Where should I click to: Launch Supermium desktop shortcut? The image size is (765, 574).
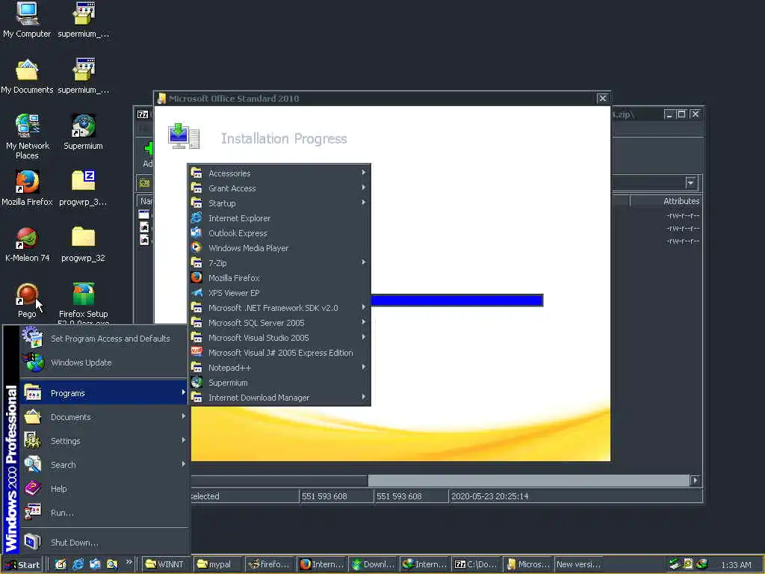pos(84,132)
